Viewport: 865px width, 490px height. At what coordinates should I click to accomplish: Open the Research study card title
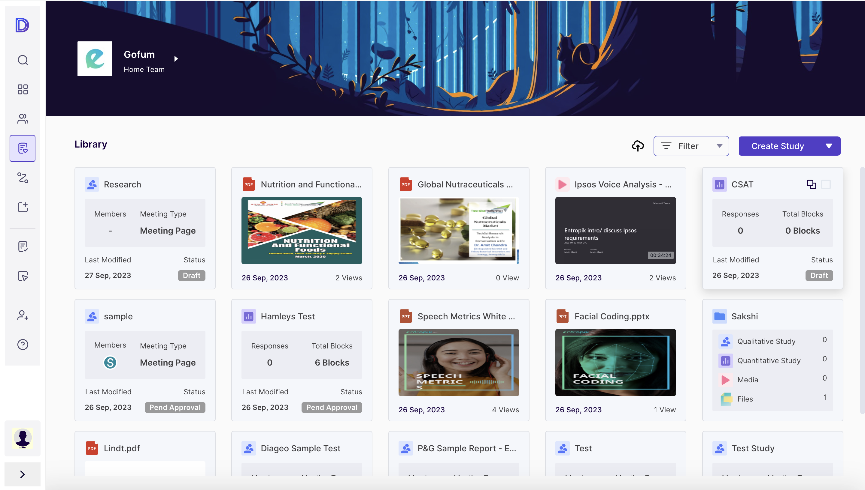(122, 184)
